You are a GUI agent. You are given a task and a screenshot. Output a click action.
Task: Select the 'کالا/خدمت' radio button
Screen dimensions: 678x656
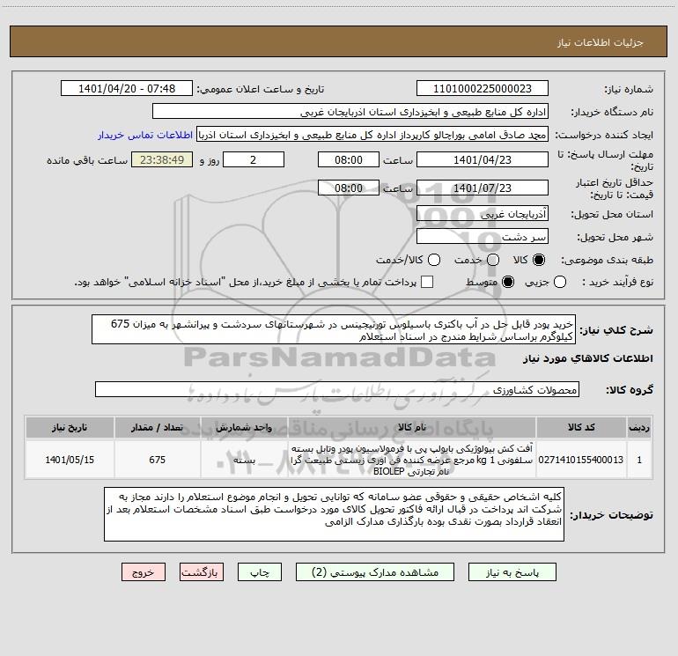coord(434,260)
